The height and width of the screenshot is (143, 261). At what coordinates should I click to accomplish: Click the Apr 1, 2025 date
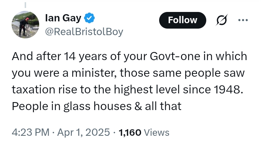pyautogui.click(x=84, y=133)
